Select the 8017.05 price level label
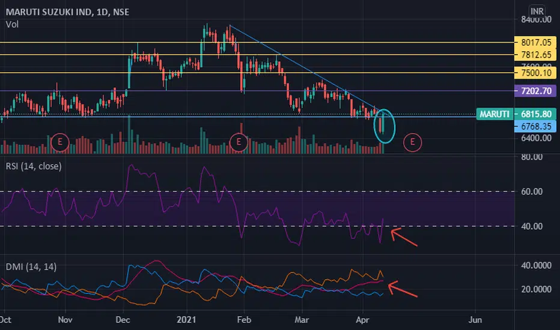 [535, 43]
